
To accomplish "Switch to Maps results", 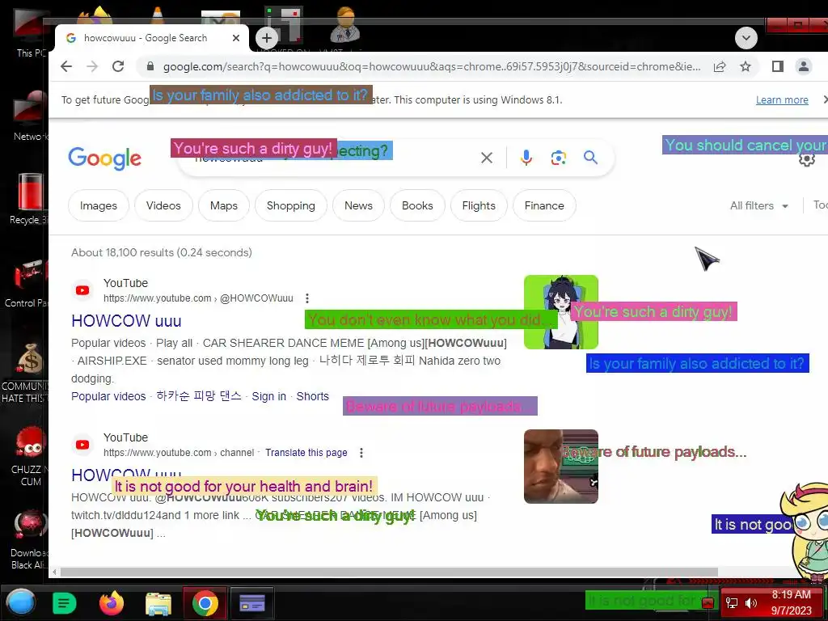I will pyautogui.click(x=224, y=205).
